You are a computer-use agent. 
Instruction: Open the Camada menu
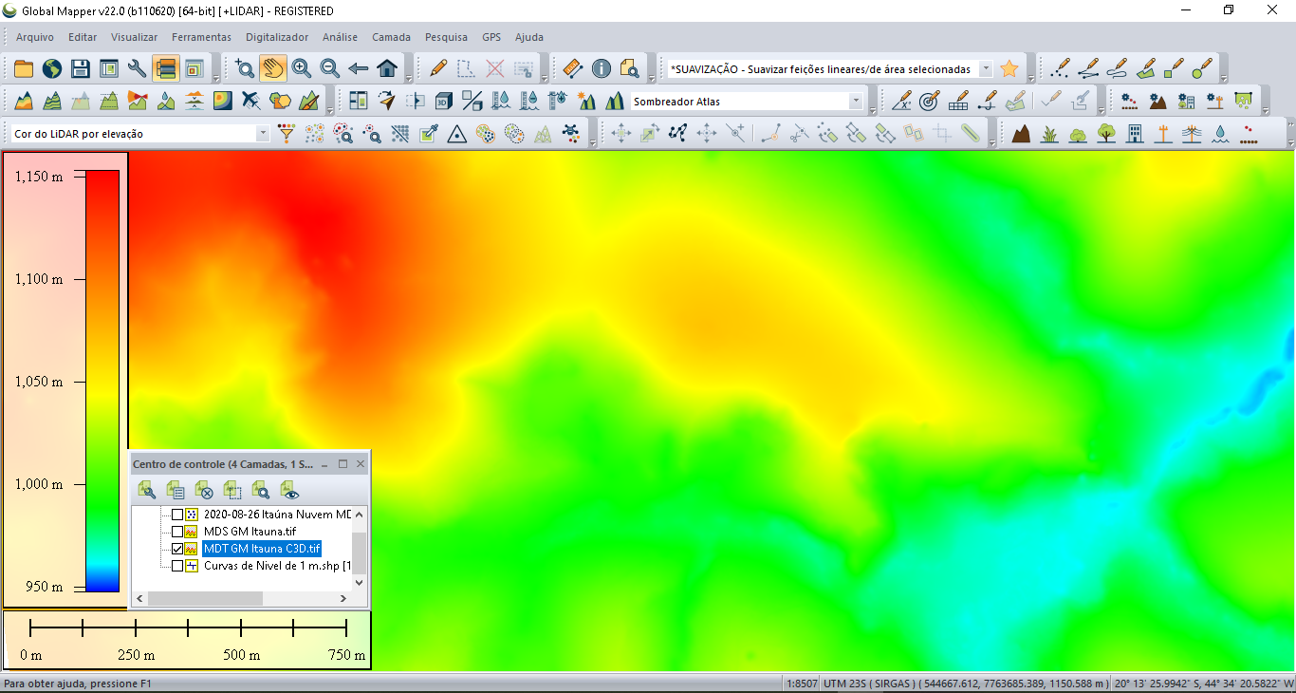[391, 37]
